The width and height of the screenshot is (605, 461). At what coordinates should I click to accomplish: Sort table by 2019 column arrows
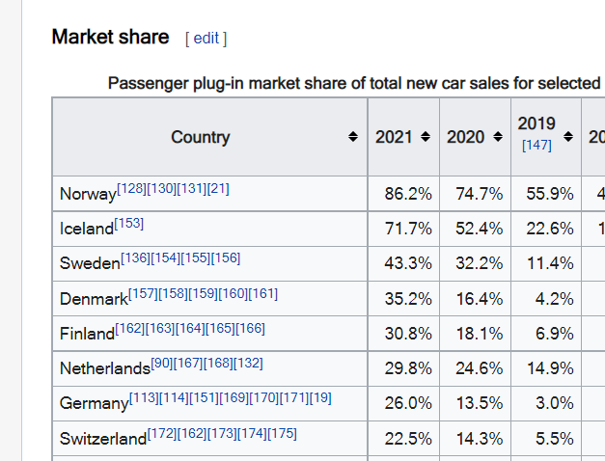tap(568, 137)
